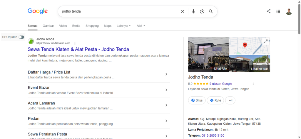Open the Google account profile avatar

[289, 11]
